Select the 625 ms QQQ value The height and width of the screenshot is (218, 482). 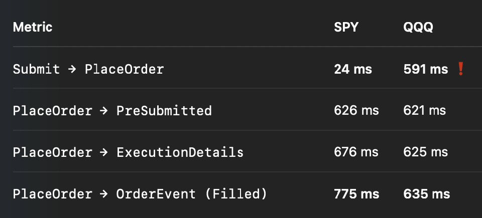coord(425,152)
